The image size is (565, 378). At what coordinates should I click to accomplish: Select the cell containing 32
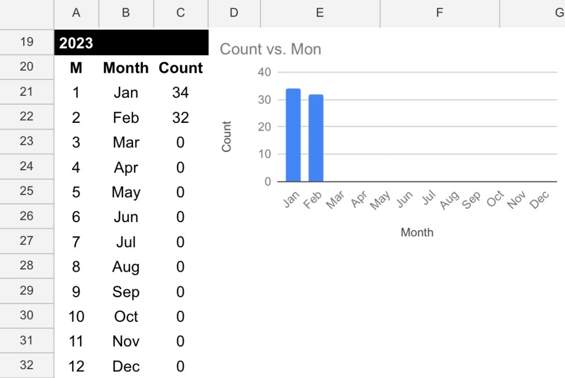(x=180, y=117)
